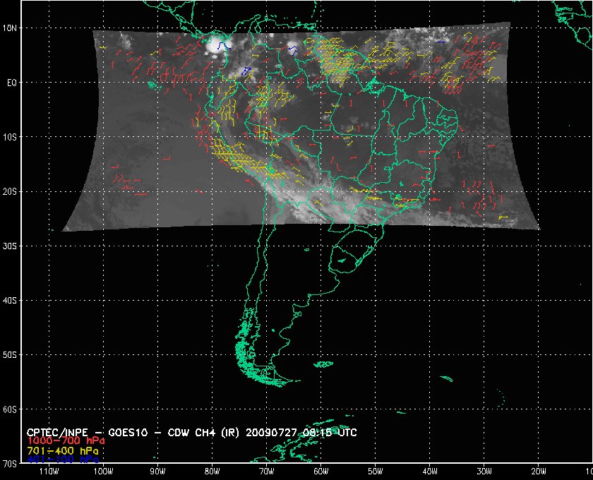Select the yellow 701-400 hPa legend entry
The height and width of the screenshot is (480, 593).
62,451
